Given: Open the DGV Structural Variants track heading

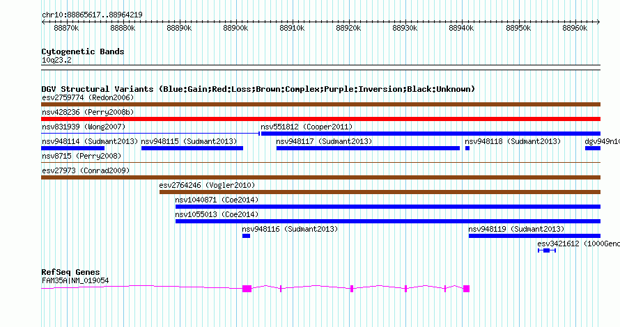Looking at the screenshot, I should point(258,89).
